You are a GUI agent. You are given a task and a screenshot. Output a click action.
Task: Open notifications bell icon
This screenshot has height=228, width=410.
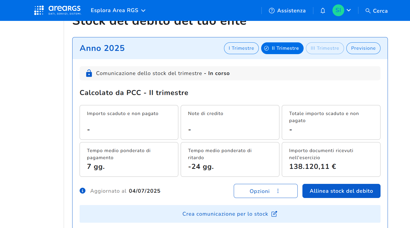point(323,11)
